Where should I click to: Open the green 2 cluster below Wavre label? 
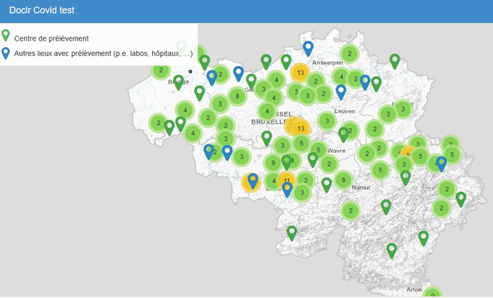(329, 164)
